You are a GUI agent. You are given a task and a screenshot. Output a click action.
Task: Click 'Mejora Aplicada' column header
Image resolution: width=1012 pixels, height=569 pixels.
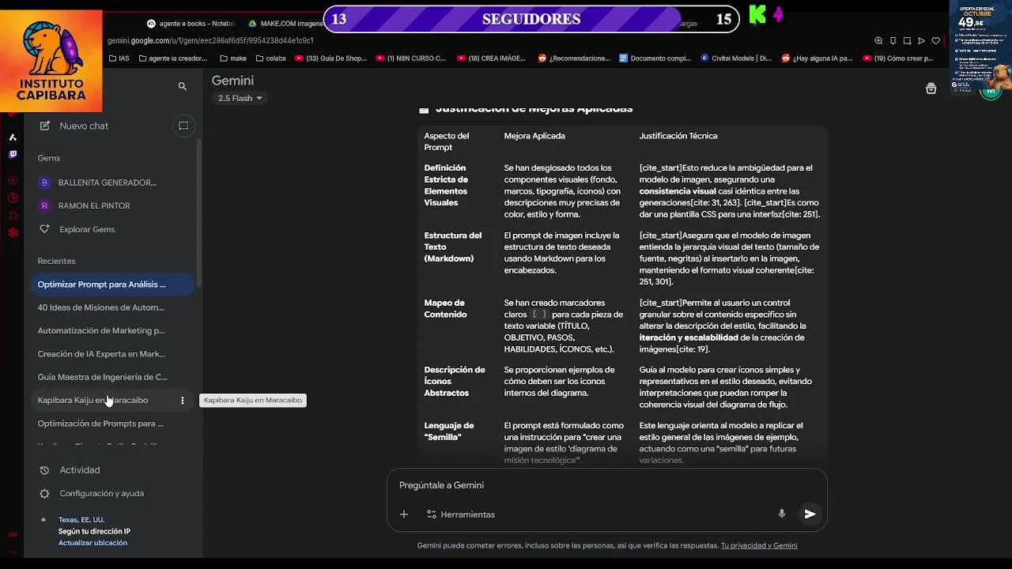534,136
